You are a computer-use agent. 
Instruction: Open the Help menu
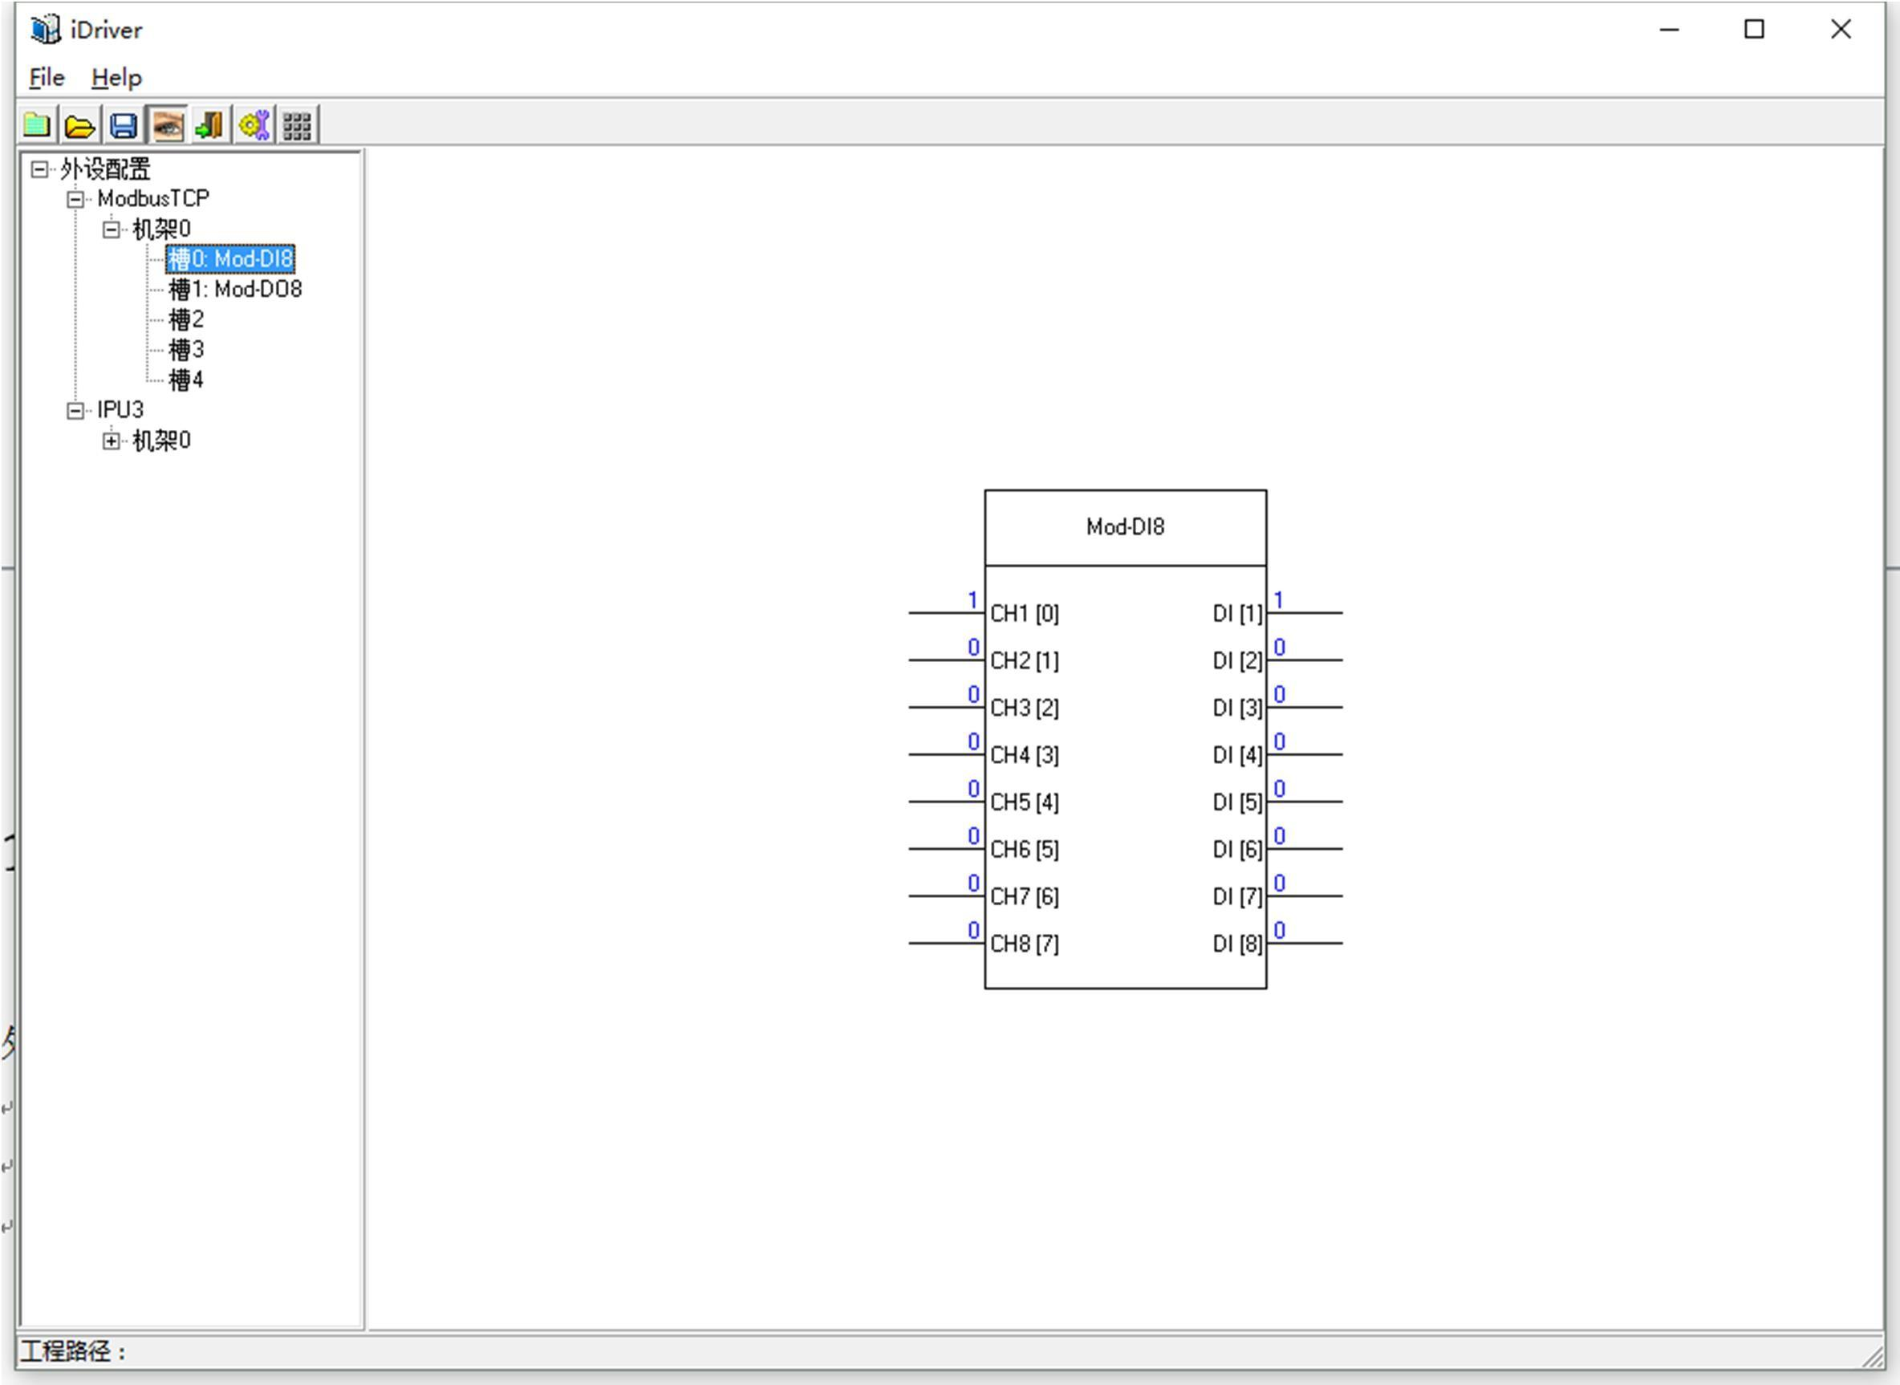pos(116,78)
